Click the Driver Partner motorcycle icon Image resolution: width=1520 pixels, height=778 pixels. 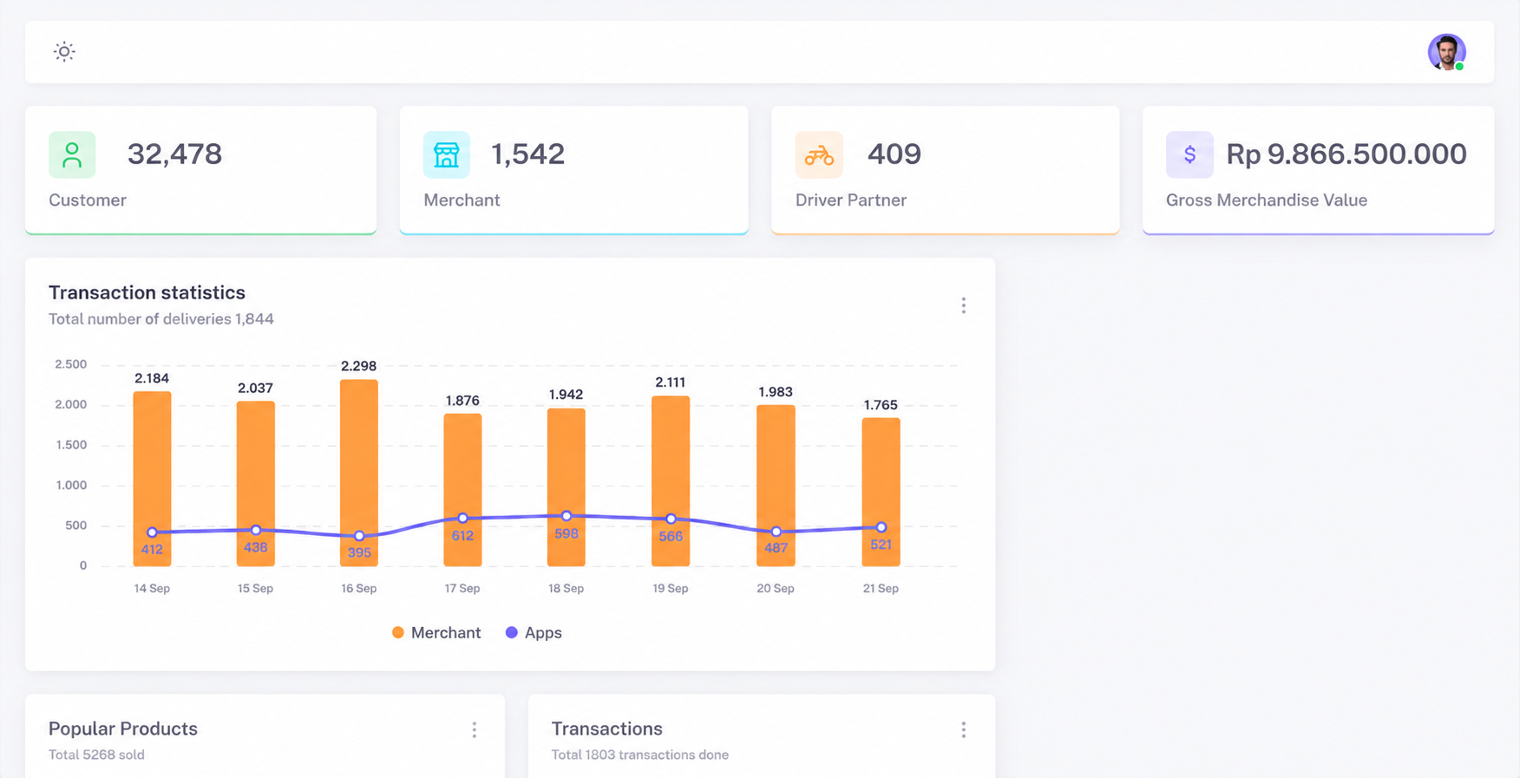(819, 154)
